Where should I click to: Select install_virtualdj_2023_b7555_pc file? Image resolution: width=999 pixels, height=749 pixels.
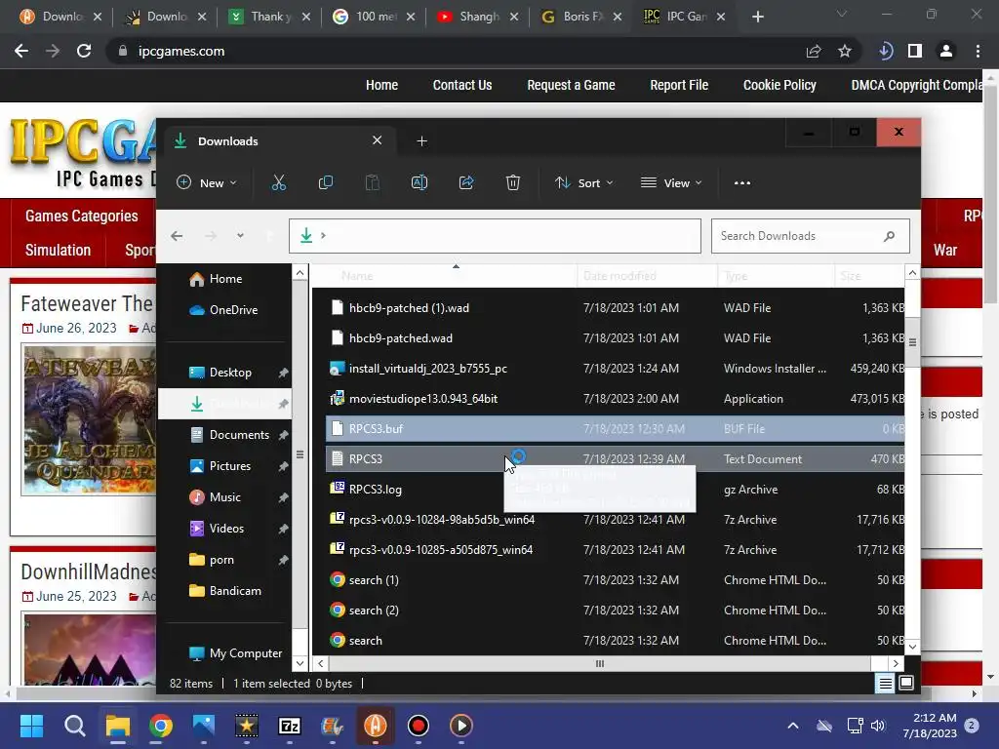(x=615, y=368)
